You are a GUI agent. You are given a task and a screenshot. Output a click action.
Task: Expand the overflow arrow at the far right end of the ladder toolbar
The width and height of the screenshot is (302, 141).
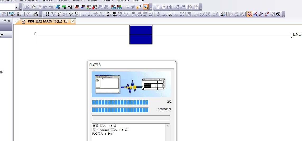[284, 15]
